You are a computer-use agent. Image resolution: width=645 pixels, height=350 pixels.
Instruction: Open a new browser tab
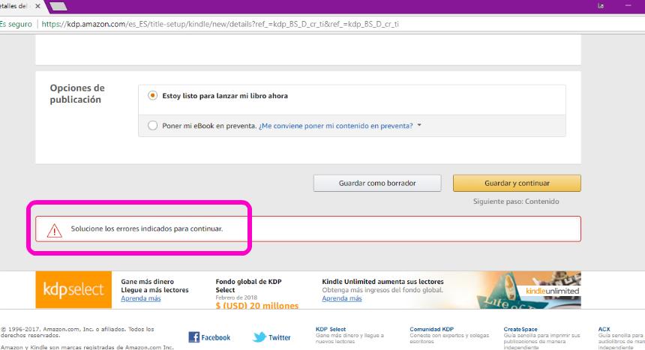click(58, 7)
